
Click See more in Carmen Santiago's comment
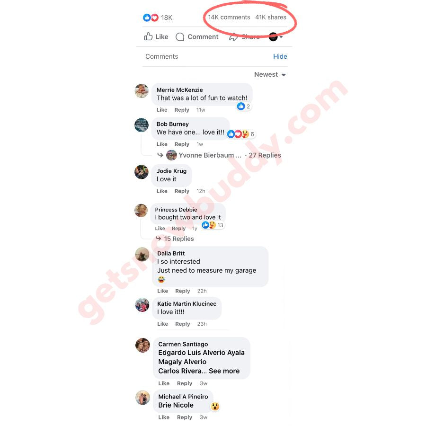[x=224, y=371]
